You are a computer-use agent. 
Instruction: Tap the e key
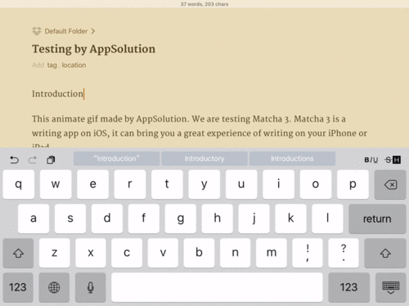click(92, 184)
